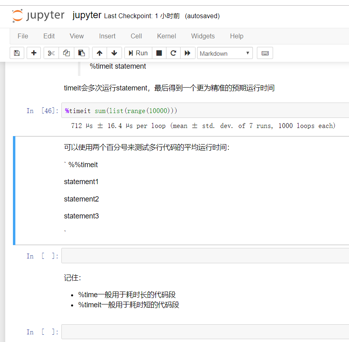This screenshot has height=342, width=349.
Task: Click the '可以使用两个百分号' paragraph
Action: tap(147, 147)
